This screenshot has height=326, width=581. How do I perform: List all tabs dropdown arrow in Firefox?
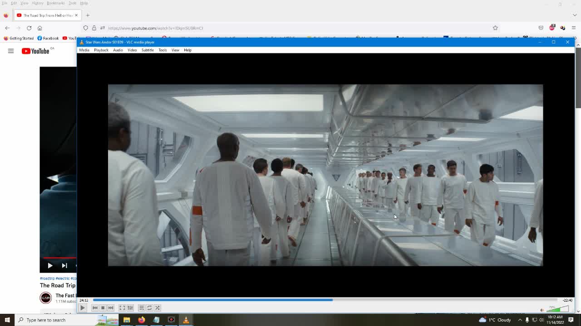(575, 15)
